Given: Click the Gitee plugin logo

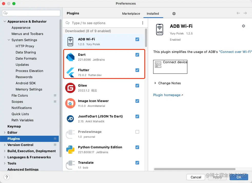Looking at the screenshot, I should click(x=70, y=88).
